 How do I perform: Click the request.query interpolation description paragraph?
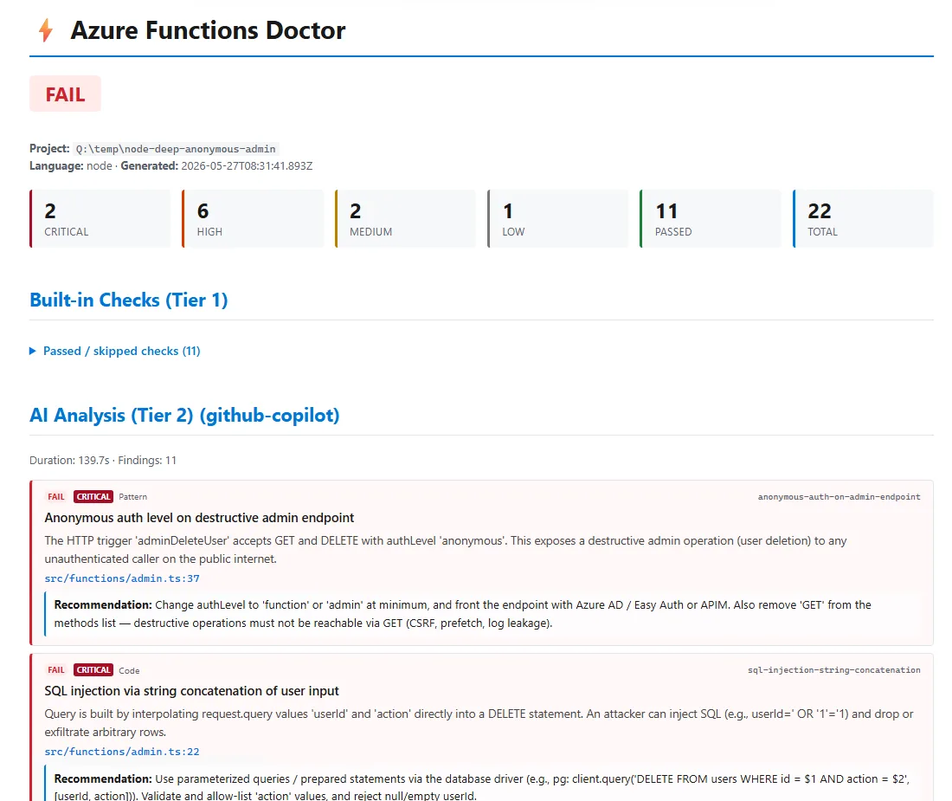479,723
